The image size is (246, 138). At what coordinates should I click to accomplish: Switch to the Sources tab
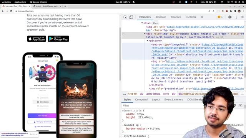[x=176, y=17]
